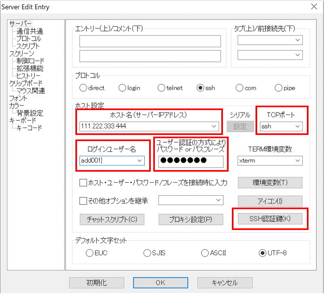Image resolution: width=324 pixels, height=294 pixels.
Task: Open the TERM環境変数 xterm dropdown
Action: point(298,161)
